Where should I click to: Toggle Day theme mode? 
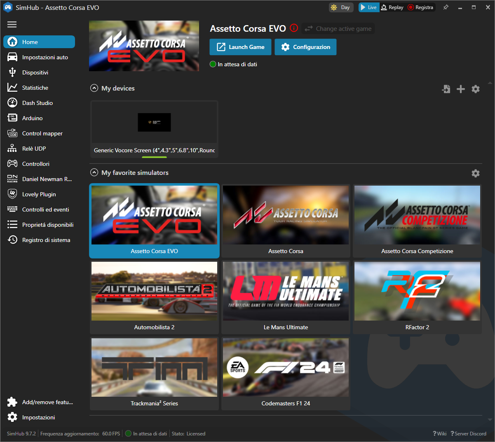340,7
